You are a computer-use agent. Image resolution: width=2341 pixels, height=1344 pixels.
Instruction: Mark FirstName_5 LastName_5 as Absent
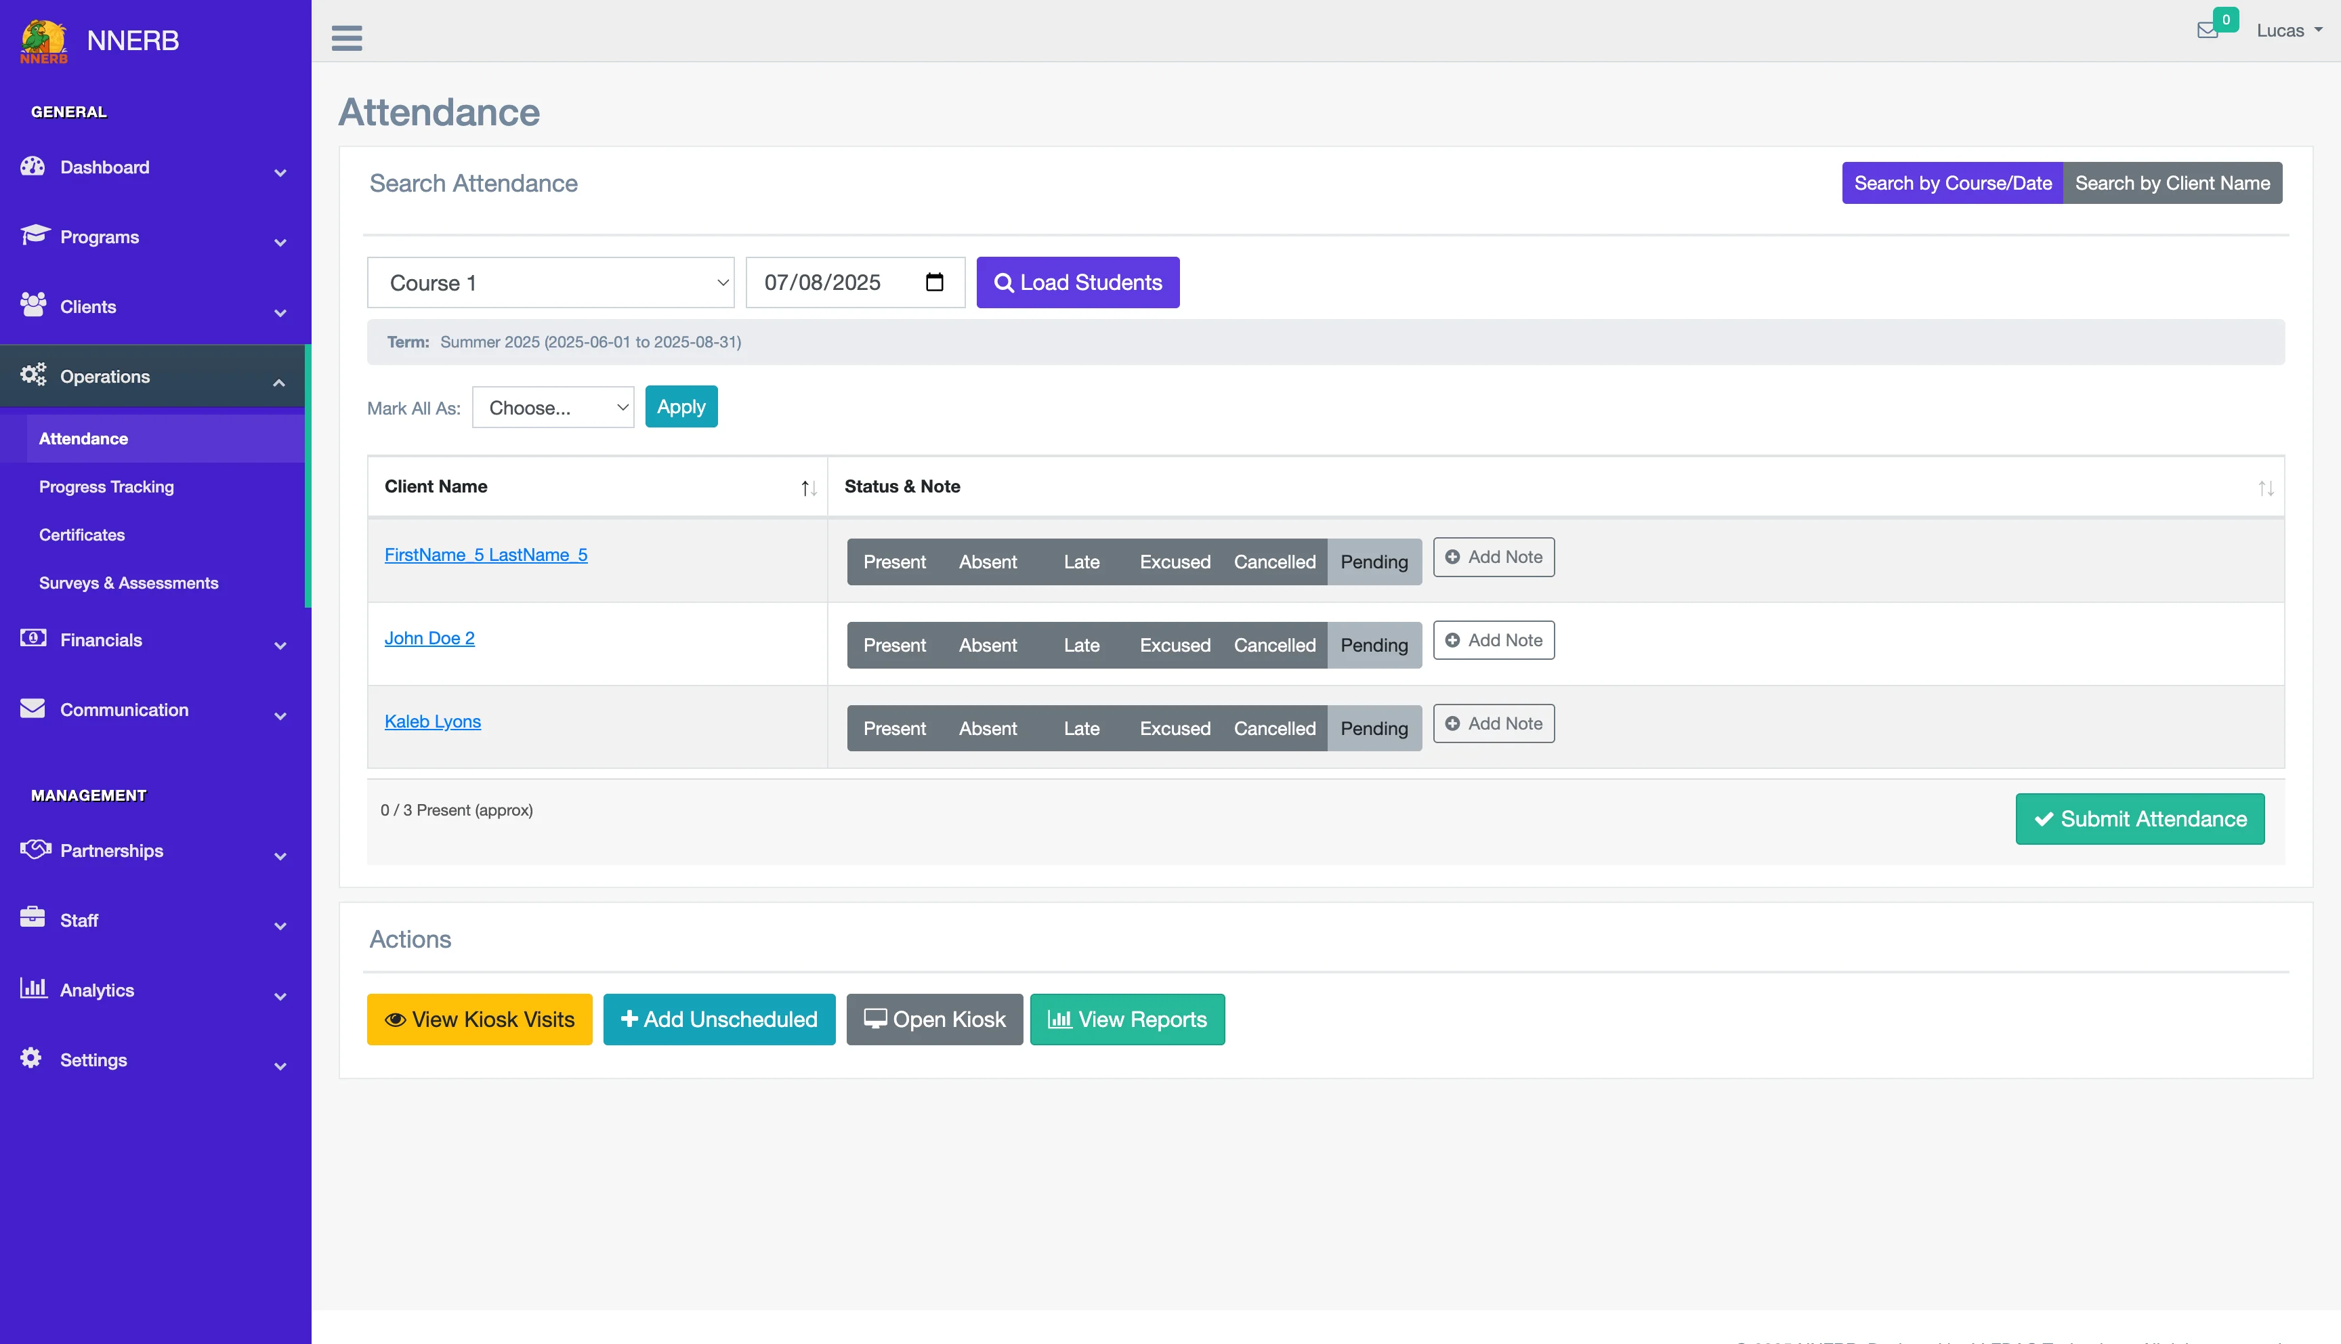(x=988, y=561)
